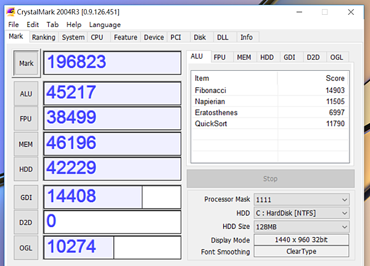370x266 pixels.
Task: Run the HDD benchmark button
Action: click(26, 169)
